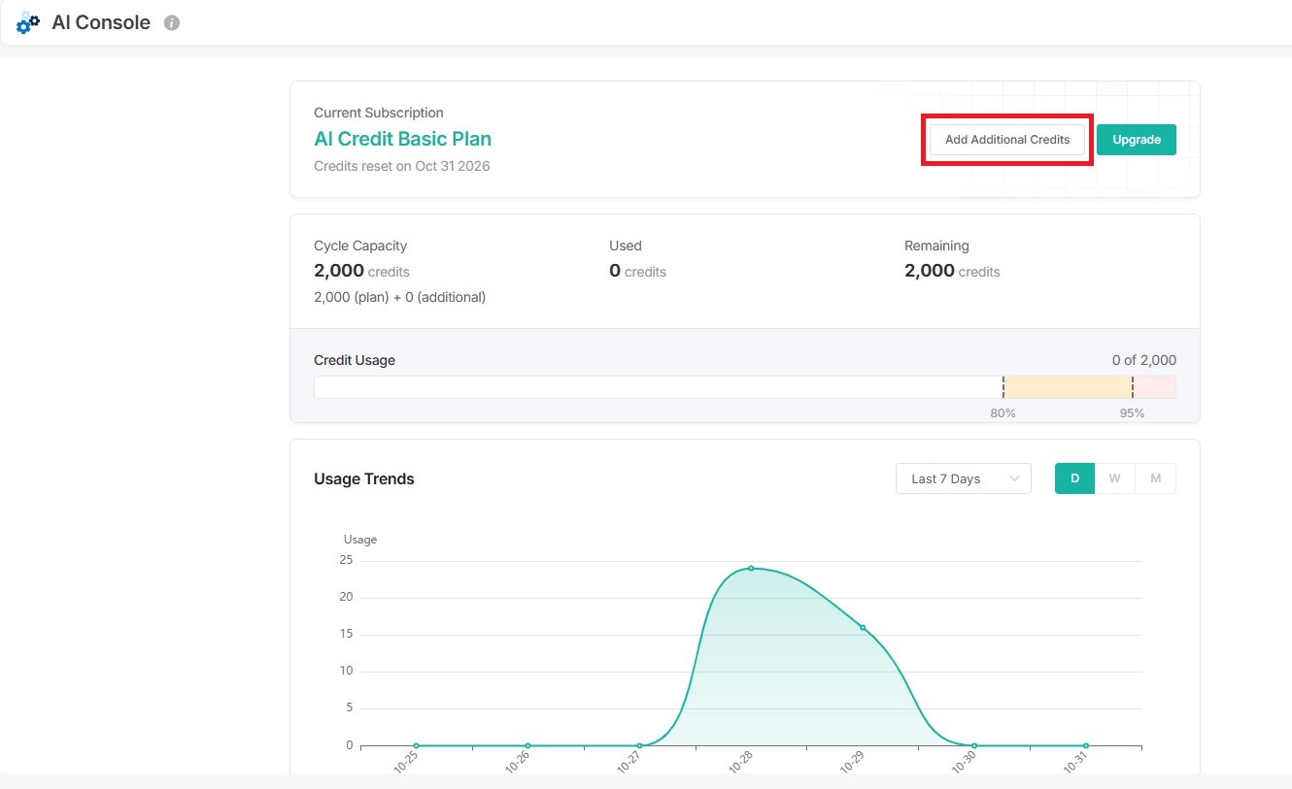Open the info icon beside AI Console

(x=172, y=23)
